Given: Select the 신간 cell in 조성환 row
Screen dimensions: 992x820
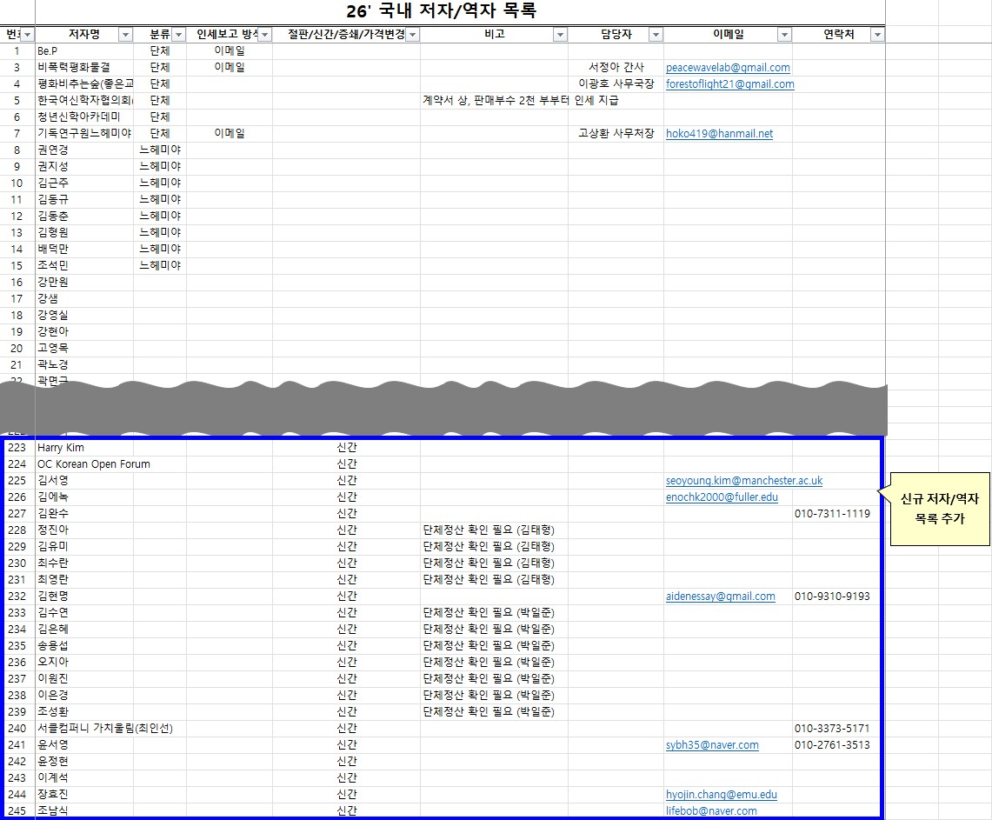Looking at the screenshot, I should pos(347,712).
